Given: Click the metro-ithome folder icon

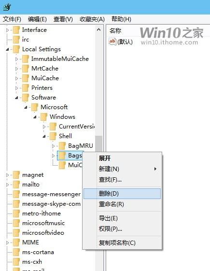Looking at the screenshot, I should pos(16,214).
